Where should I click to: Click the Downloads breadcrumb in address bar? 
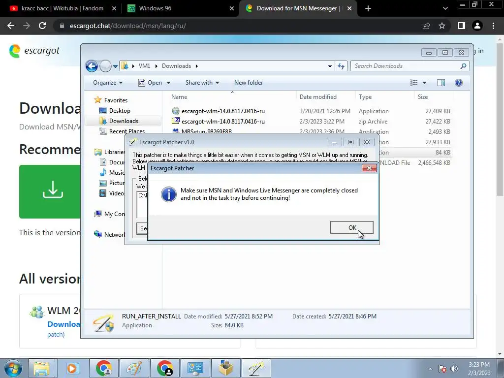point(176,66)
